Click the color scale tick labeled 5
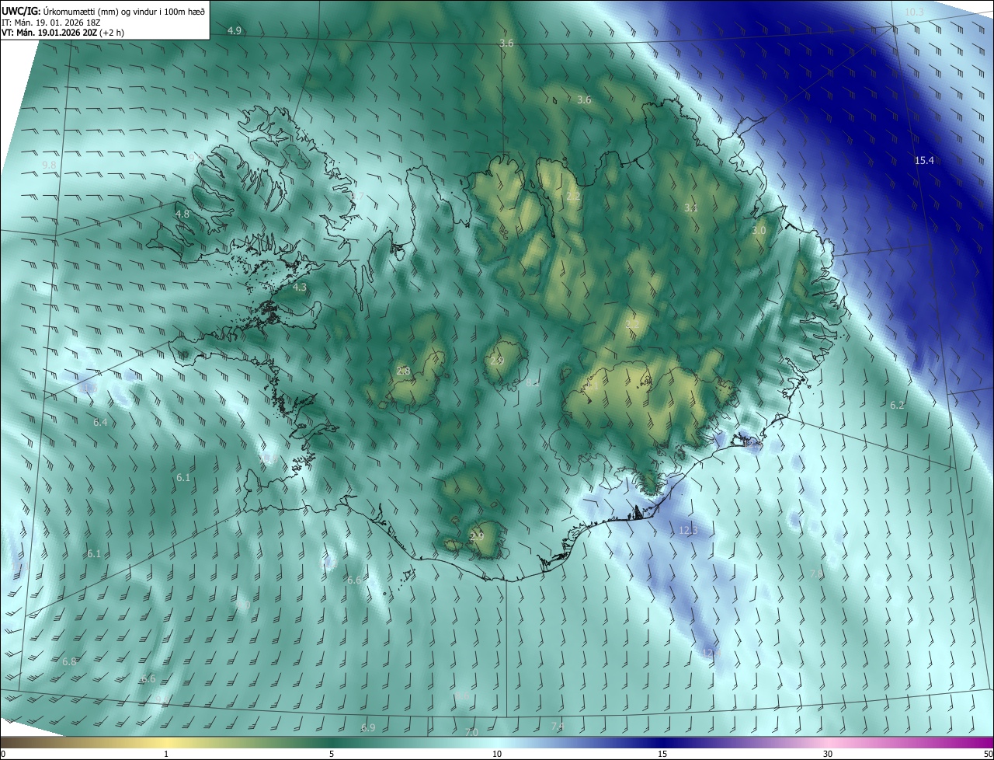994x760 pixels. tap(332, 754)
